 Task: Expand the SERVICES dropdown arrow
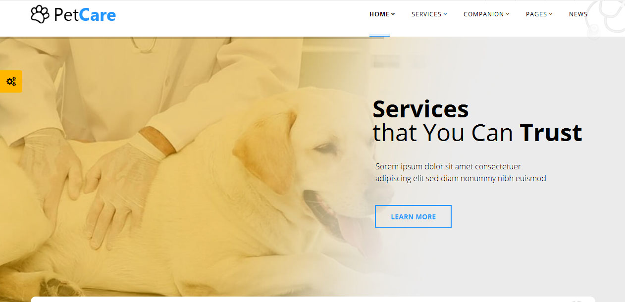coord(445,14)
